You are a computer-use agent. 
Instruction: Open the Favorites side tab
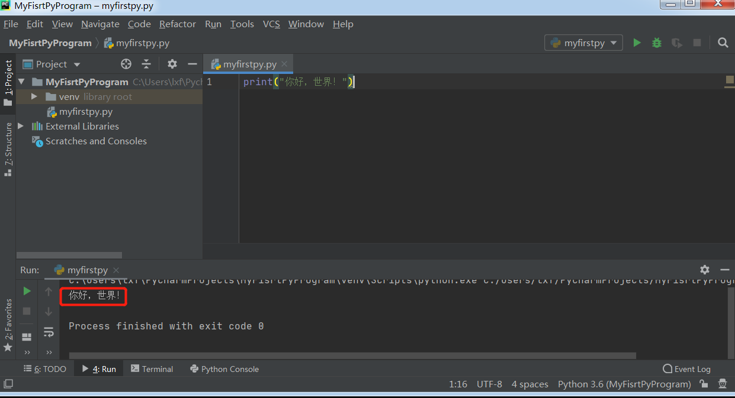pyautogui.click(x=8, y=325)
